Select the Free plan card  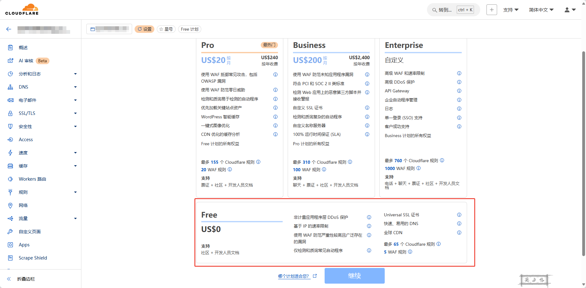pos(332,233)
